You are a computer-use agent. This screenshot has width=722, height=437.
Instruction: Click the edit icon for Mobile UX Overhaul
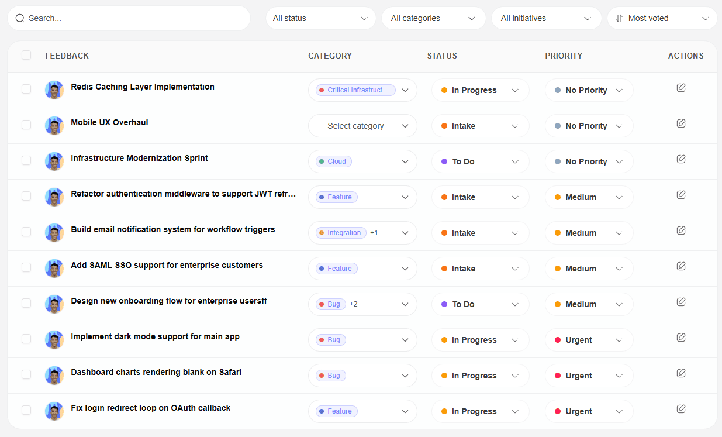coord(681,123)
